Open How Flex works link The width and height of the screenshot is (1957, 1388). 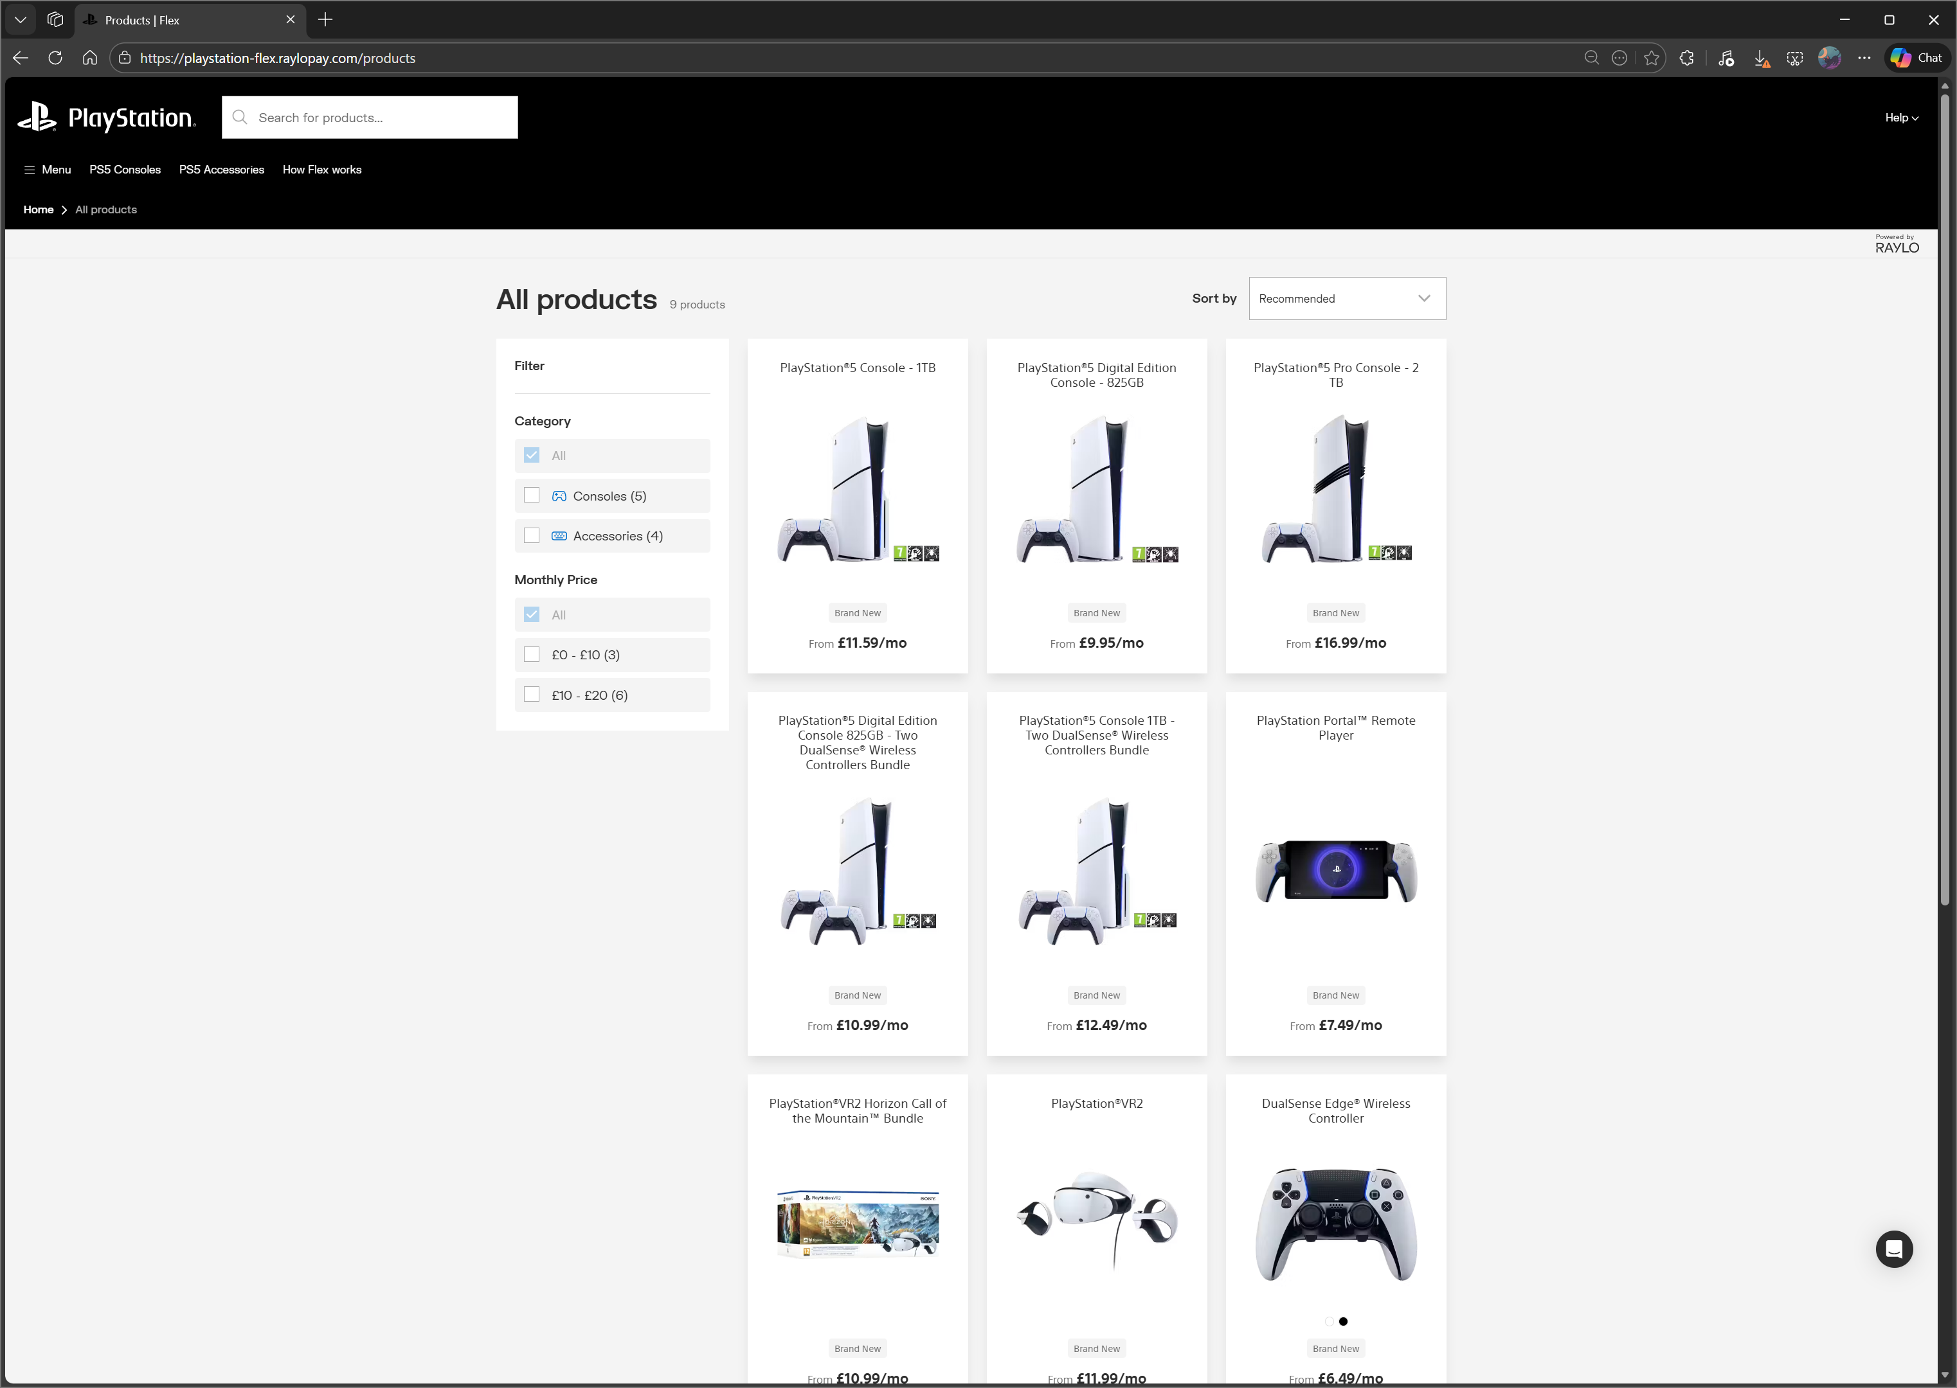(321, 169)
